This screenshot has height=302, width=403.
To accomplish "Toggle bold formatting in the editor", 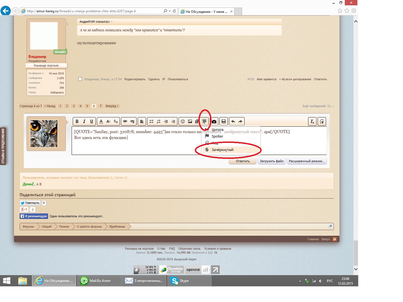I will tap(77, 121).
